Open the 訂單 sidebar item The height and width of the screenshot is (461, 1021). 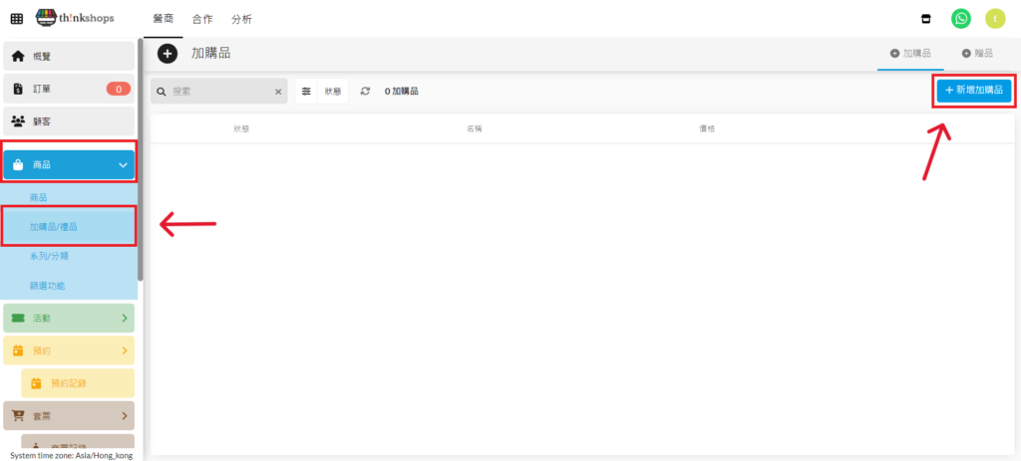pyautogui.click(x=69, y=89)
